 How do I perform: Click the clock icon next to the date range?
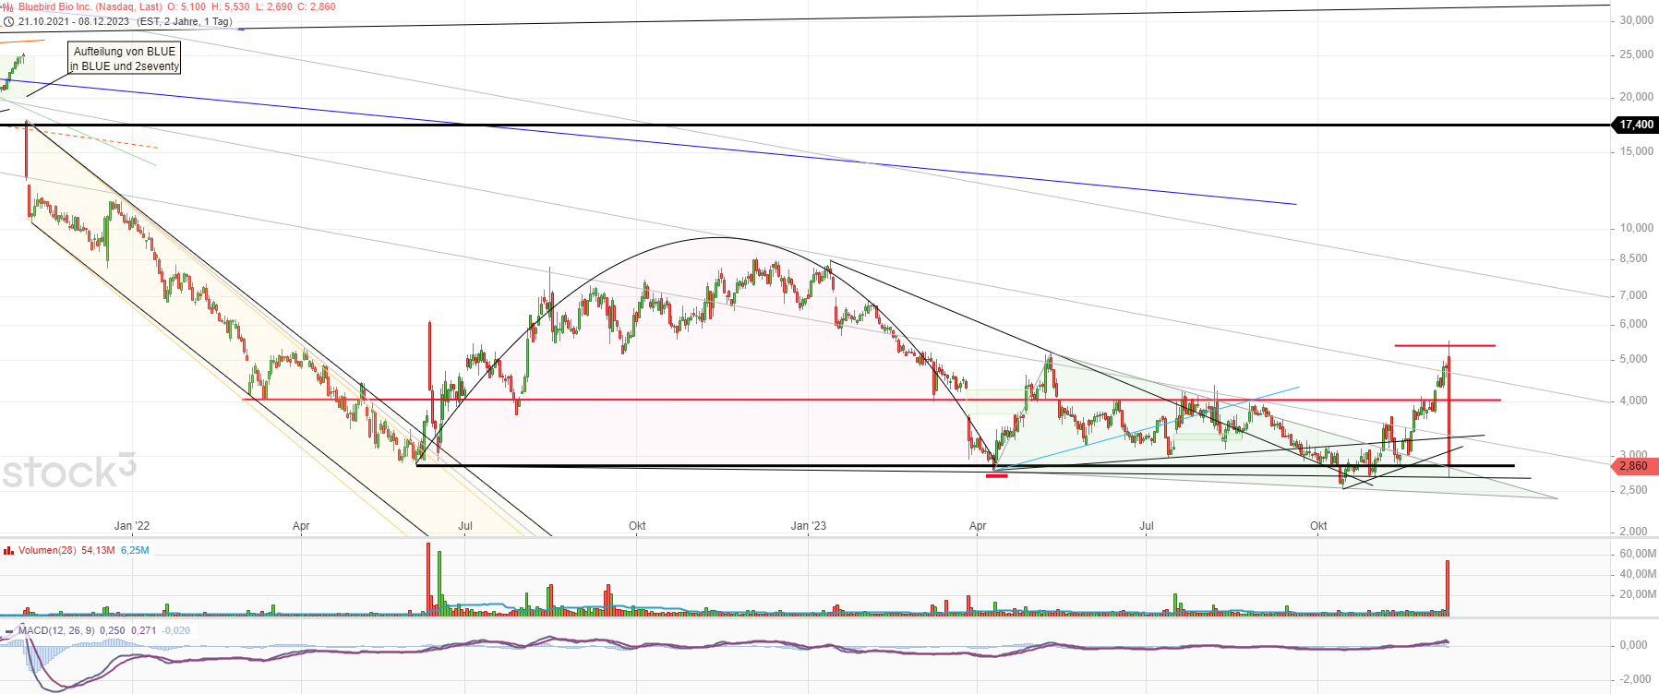8,21
